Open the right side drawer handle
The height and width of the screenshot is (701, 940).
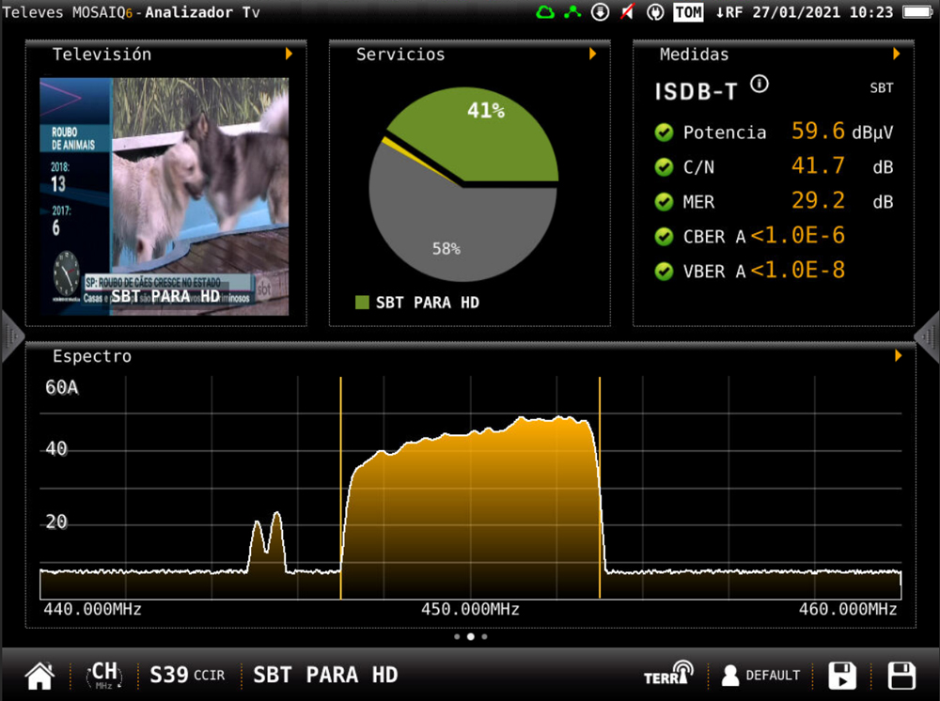(x=928, y=336)
